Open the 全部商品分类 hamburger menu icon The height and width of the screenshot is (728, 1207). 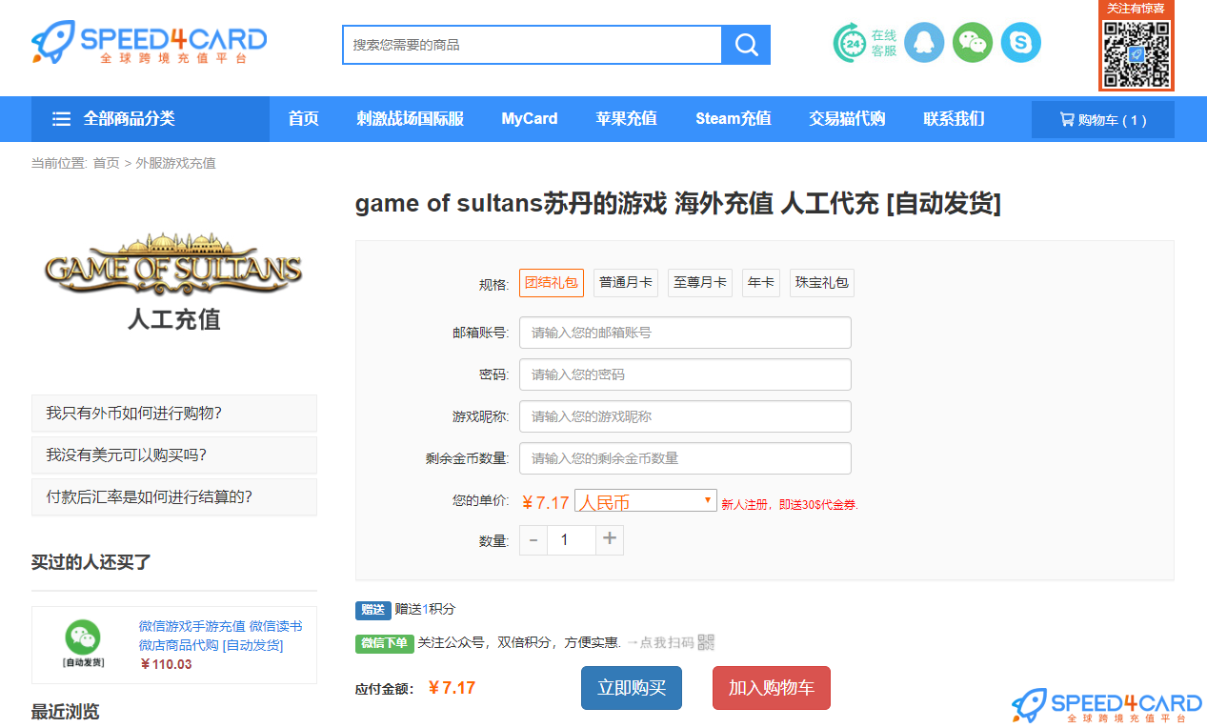tap(61, 119)
